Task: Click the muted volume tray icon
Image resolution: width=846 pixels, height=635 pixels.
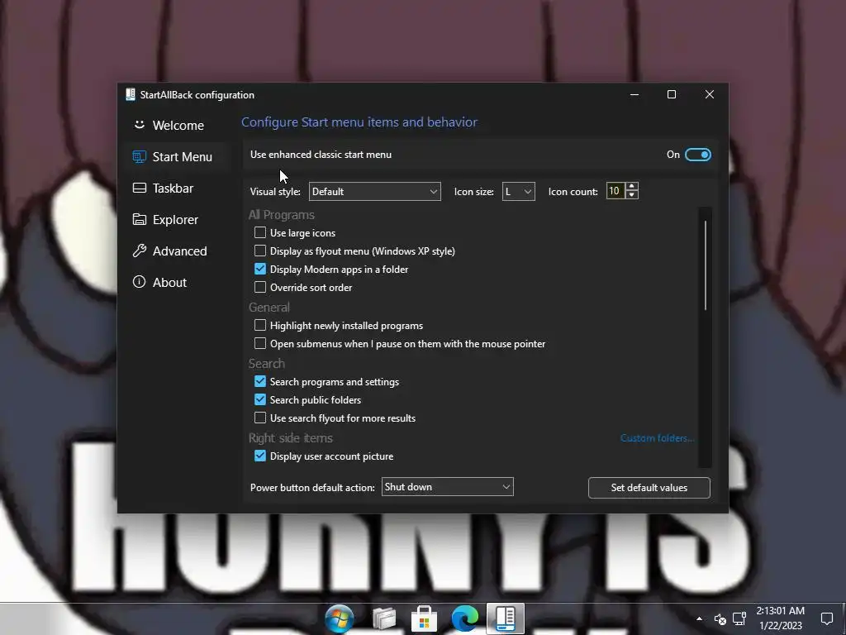Action: (x=720, y=619)
